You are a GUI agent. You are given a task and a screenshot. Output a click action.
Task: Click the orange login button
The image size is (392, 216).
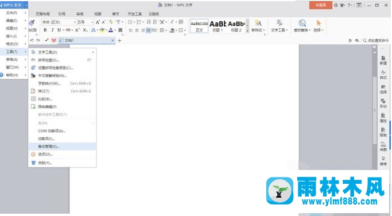[320, 5]
